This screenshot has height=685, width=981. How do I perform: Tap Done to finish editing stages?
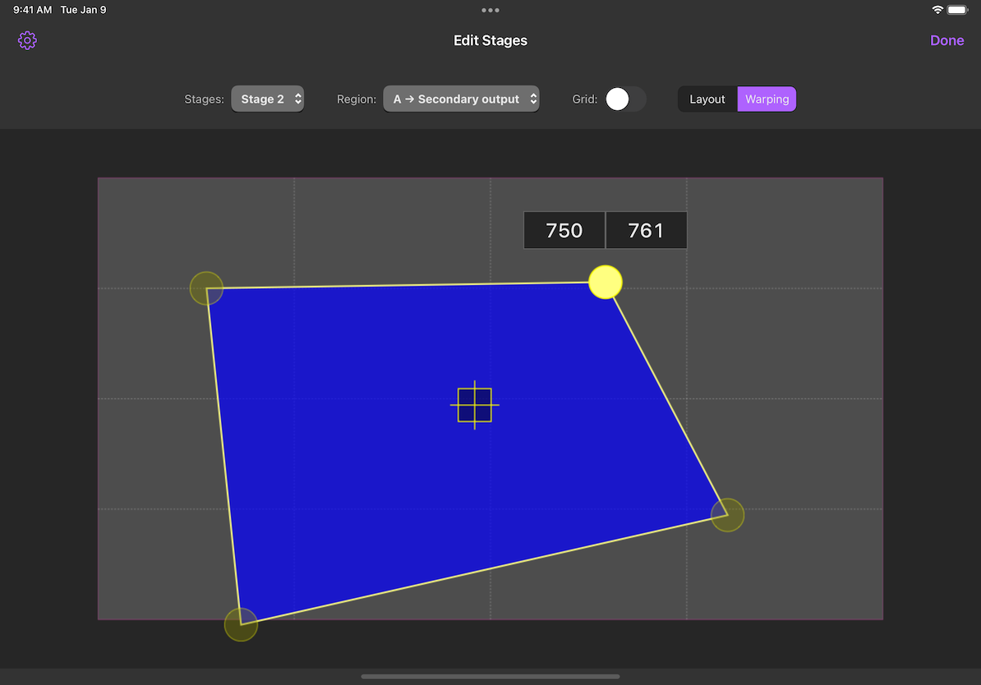click(946, 39)
